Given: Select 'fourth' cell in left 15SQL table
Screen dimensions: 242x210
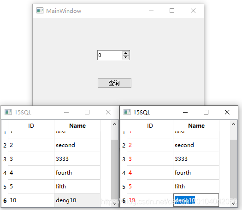Looking at the screenshot, I should 77,173.
